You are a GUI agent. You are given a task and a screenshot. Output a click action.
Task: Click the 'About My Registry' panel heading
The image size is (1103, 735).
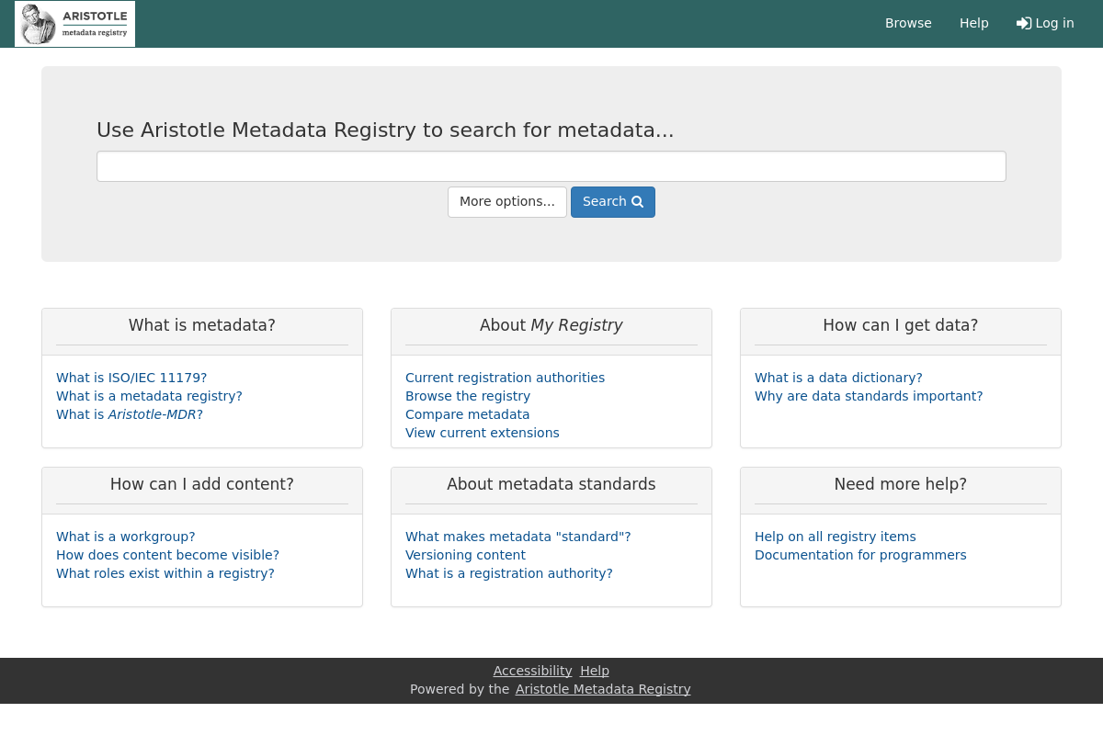pos(551,325)
